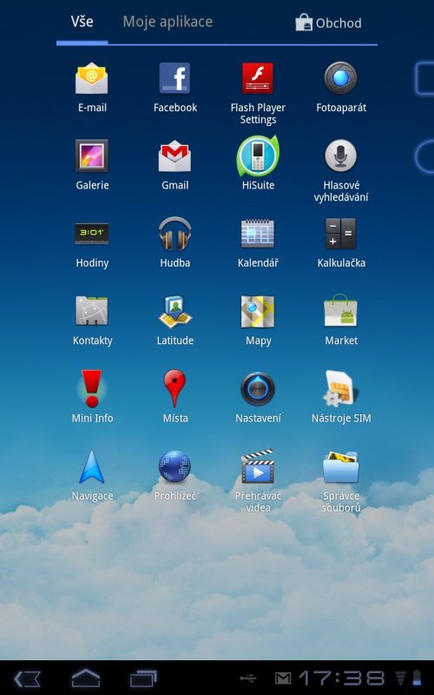Tap the battery status icon
Image resolution: width=434 pixels, height=695 pixels.
click(417, 678)
